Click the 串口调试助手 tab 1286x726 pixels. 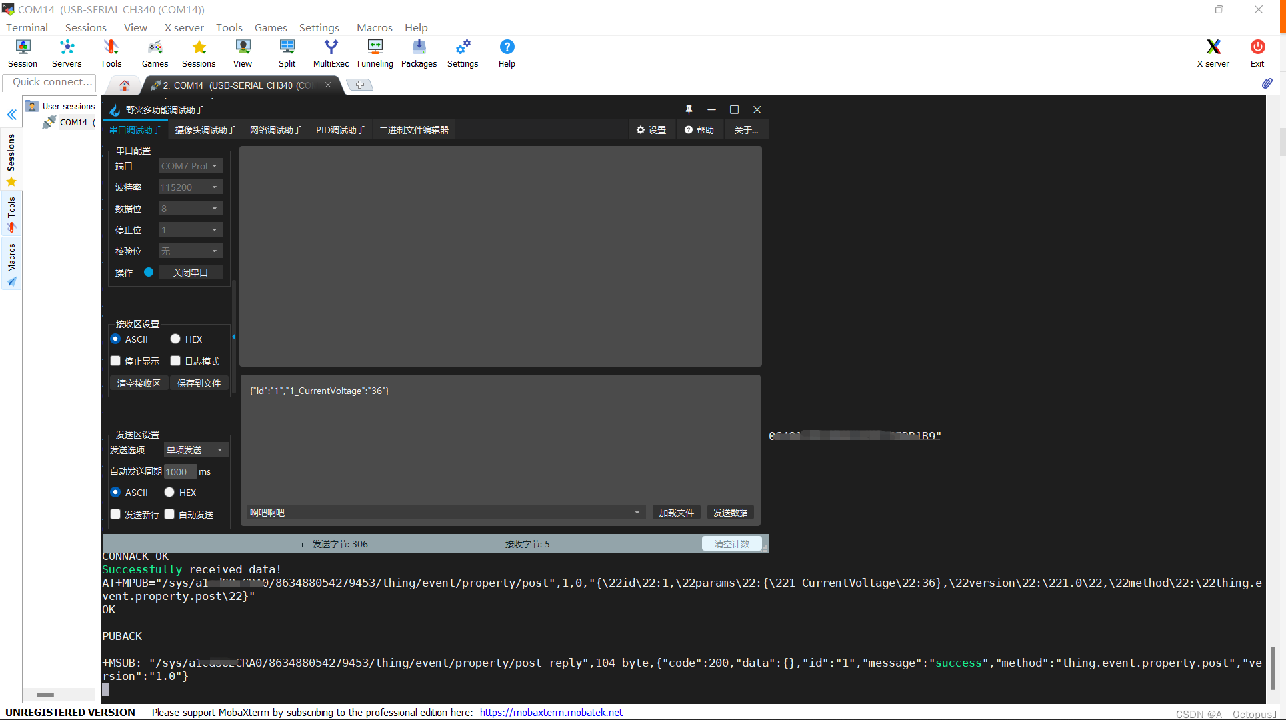click(133, 130)
